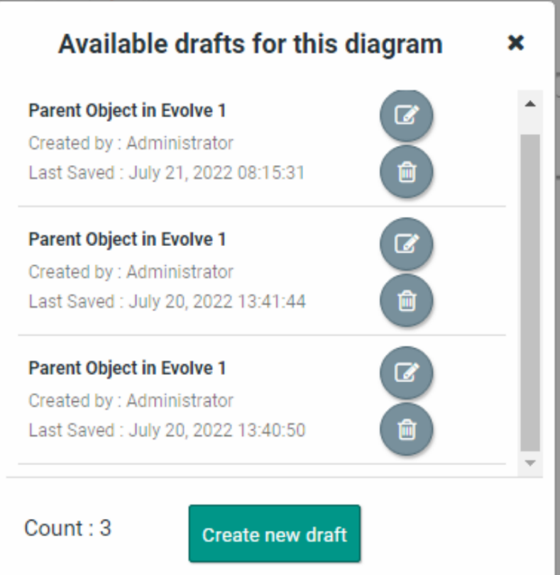Open the edit icon for the 13:41:44 draft
This screenshot has width=560, height=575.
tap(406, 245)
